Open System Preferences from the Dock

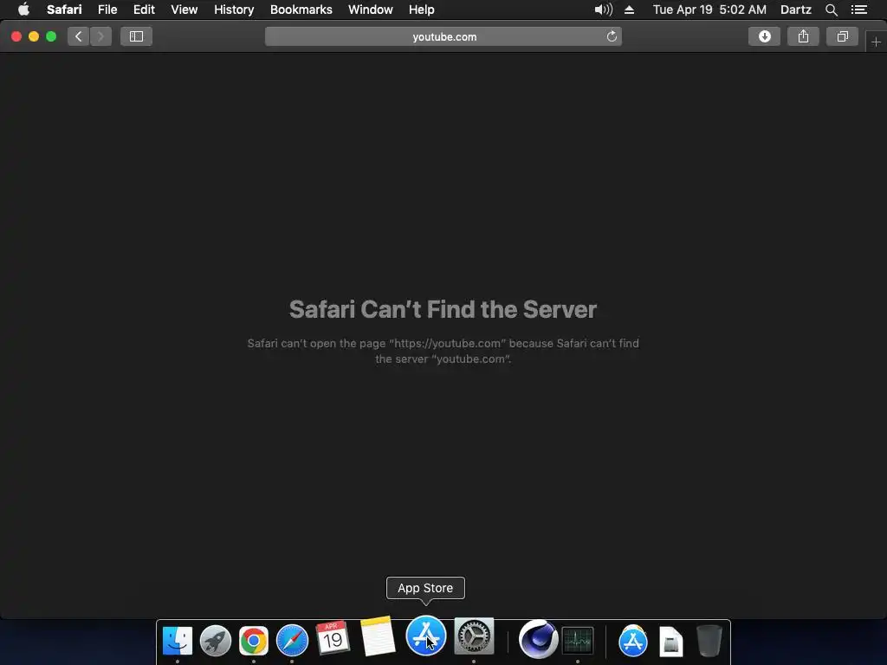(474, 636)
